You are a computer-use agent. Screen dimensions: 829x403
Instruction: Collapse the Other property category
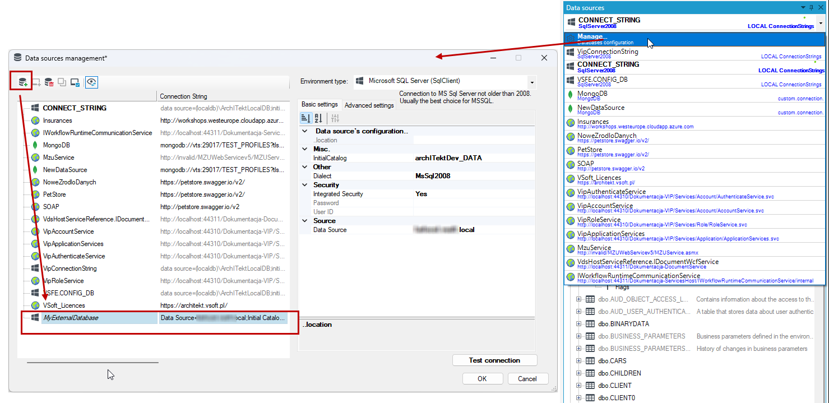[305, 167]
